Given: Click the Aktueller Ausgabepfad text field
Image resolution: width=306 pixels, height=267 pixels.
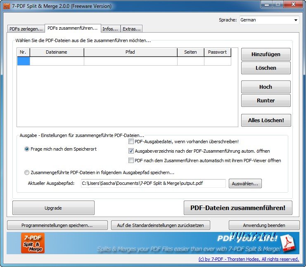Looking at the screenshot, I should tap(153, 183).
